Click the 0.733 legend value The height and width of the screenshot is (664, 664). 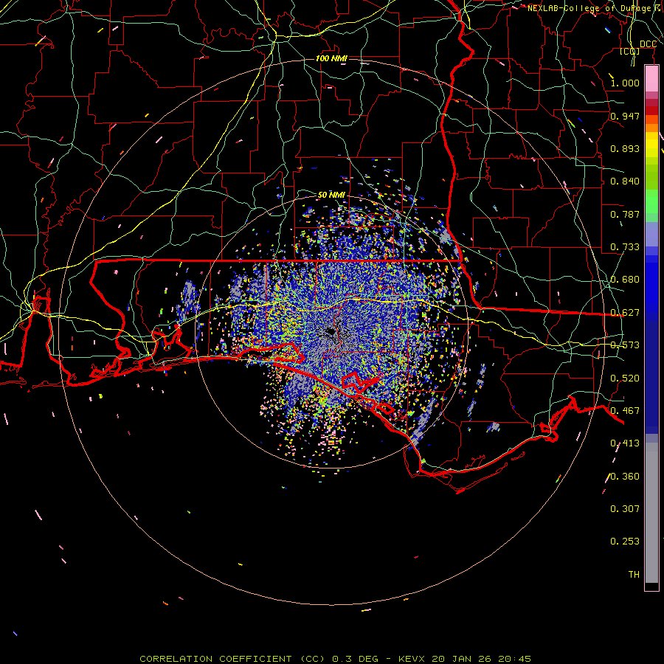coord(625,247)
